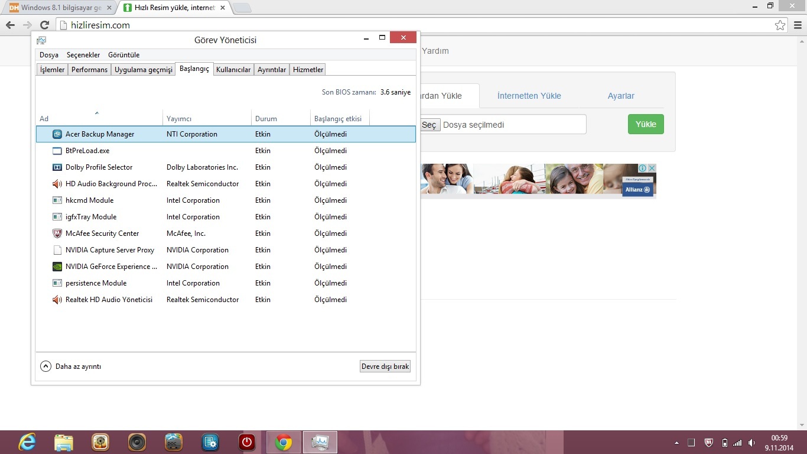The width and height of the screenshot is (807, 454).
Task: Sort by the Durum column header
Action: pyautogui.click(x=281, y=118)
